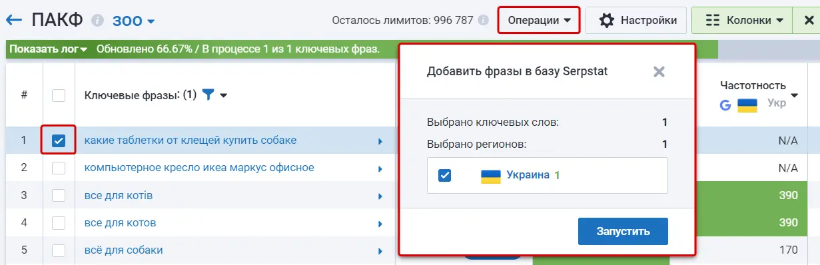Click the Украина region link in the popup

pos(528,175)
